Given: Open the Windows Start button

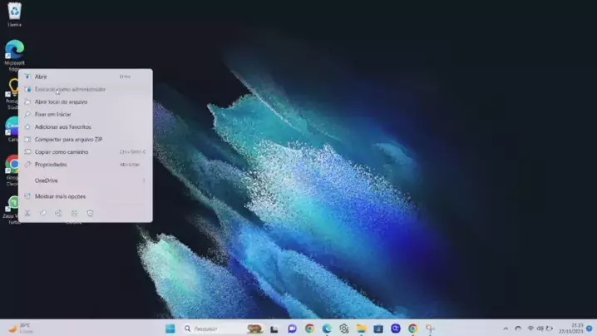Looking at the screenshot, I should click(x=170, y=329).
